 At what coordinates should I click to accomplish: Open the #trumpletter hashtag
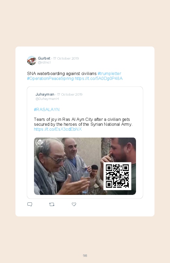click(x=110, y=73)
